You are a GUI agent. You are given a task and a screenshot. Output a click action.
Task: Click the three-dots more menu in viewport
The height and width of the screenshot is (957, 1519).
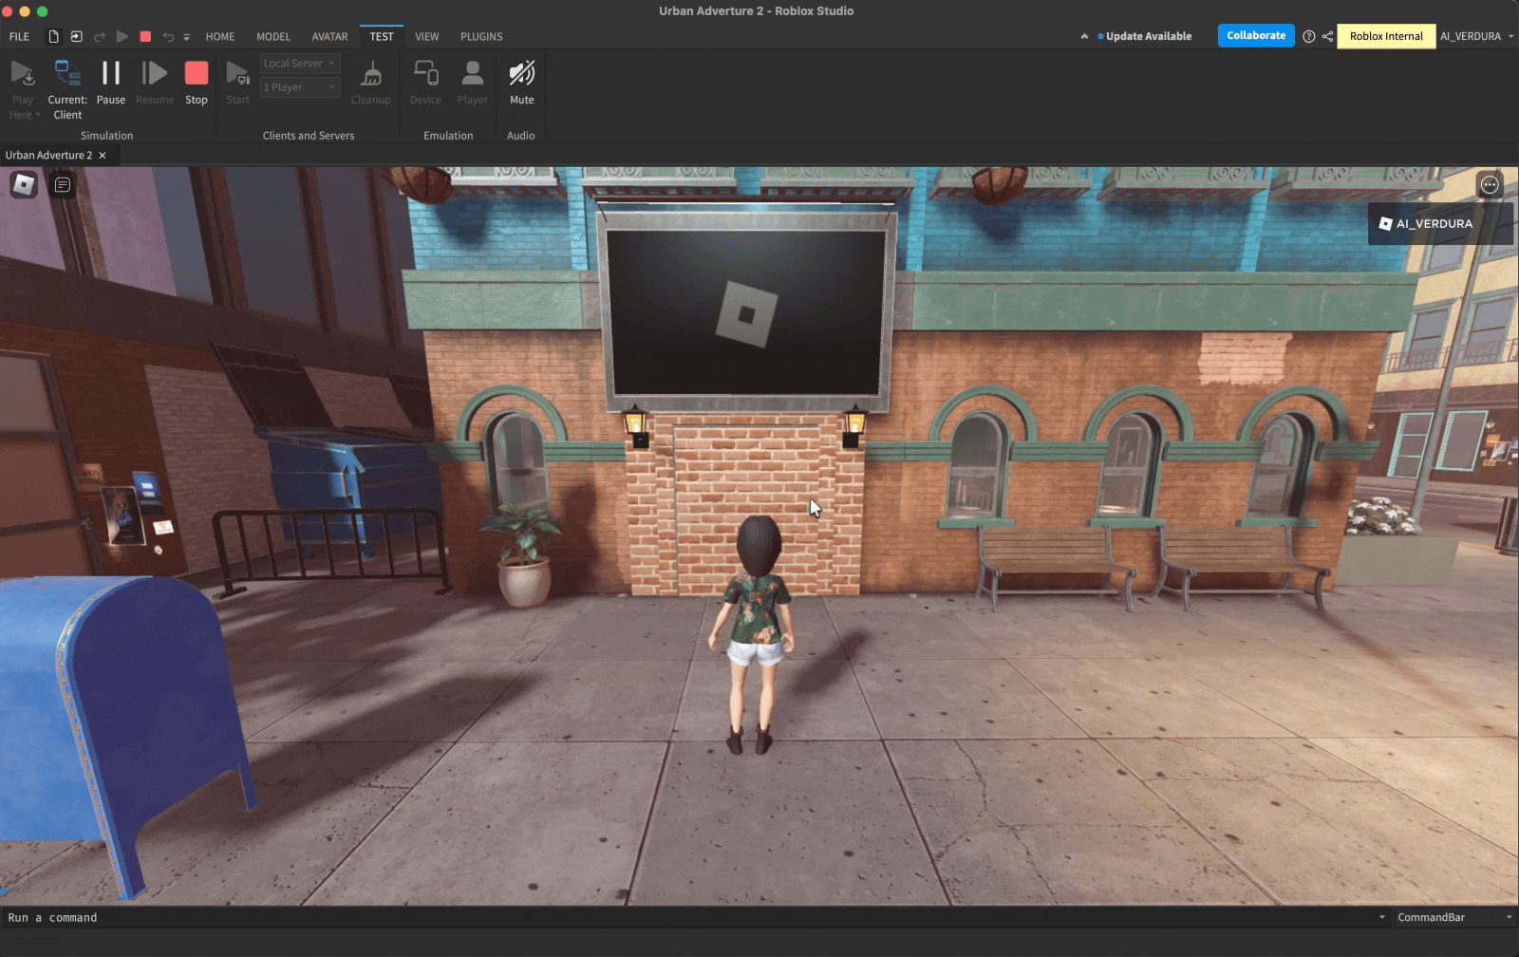pos(1490,185)
